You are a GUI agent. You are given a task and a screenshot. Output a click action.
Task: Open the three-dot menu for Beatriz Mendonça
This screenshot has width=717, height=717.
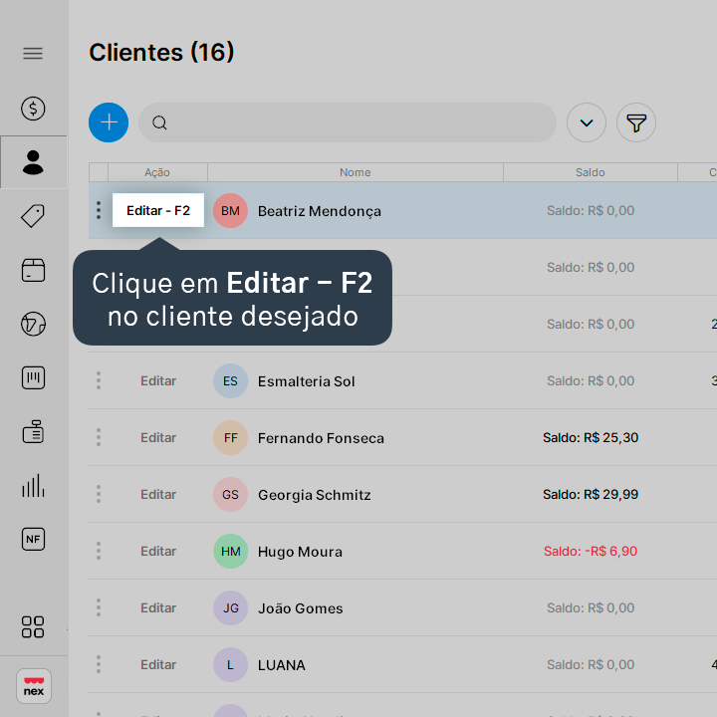pyautogui.click(x=99, y=210)
